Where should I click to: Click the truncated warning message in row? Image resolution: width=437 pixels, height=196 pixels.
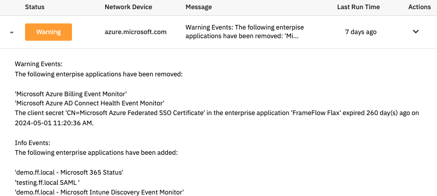point(245,32)
